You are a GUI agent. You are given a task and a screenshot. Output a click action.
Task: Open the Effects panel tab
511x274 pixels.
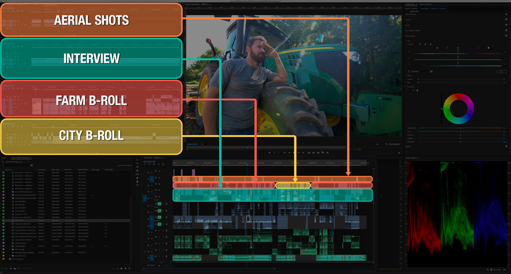coord(3,158)
